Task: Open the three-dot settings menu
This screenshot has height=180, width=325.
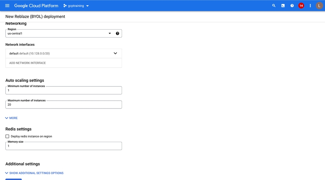Action: coord(310,6)
